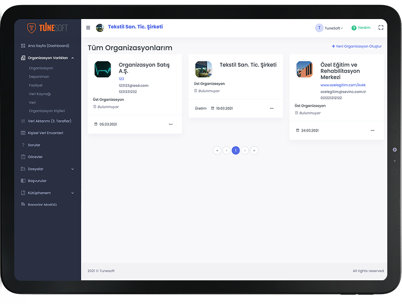Click the email 123123@asd.com
The height and width of the screenshot is (304, 402).
tap(133, 85)
